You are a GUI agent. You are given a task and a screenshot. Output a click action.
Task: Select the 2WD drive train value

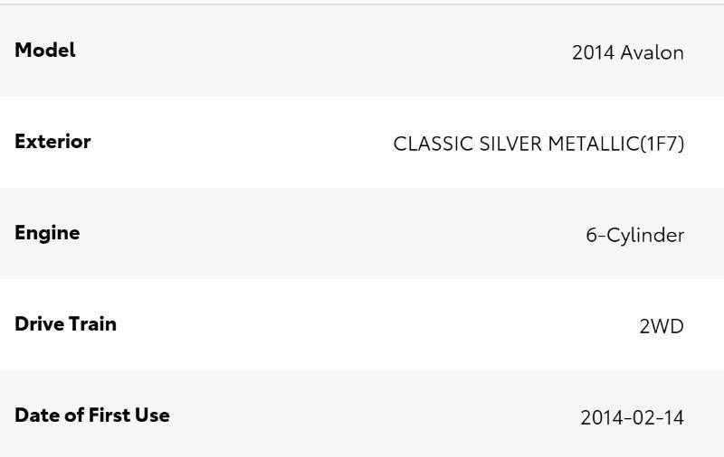pos(662,326)
